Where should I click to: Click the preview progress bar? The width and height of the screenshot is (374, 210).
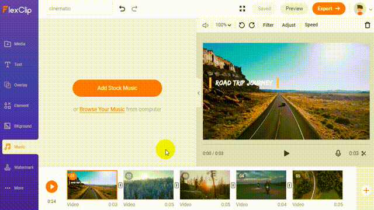click(286, 145)
